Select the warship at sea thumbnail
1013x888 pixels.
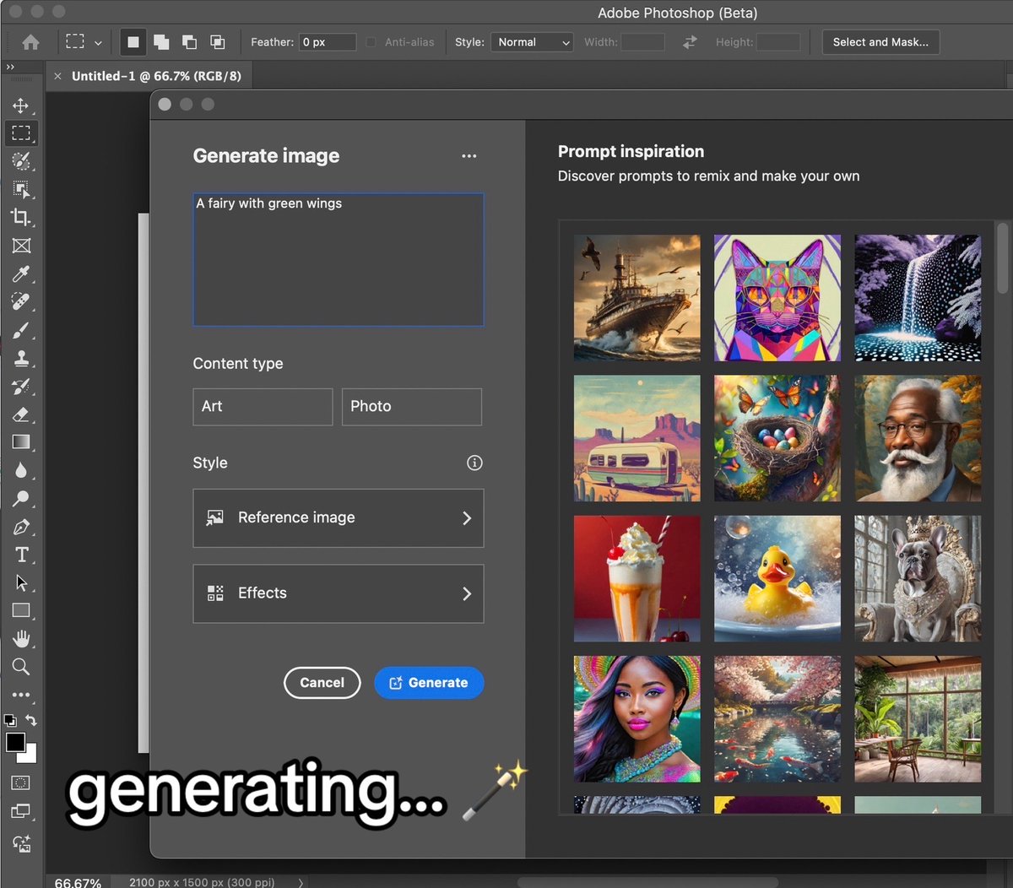tap(637, 298)
